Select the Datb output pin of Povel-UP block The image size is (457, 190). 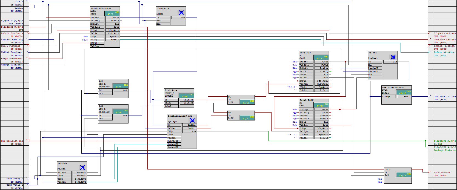pyautogui.click(x=322, y=78)
